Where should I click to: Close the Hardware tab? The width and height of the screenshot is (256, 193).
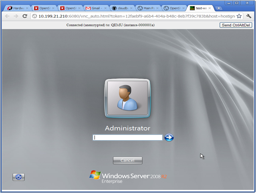[x=27, y=8]
